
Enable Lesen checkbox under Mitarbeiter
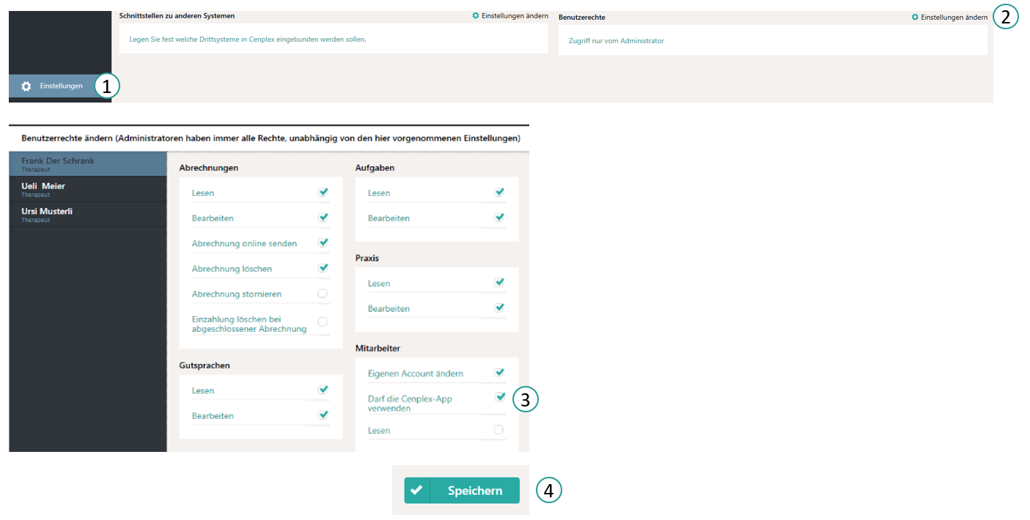[x=499, y=430]
